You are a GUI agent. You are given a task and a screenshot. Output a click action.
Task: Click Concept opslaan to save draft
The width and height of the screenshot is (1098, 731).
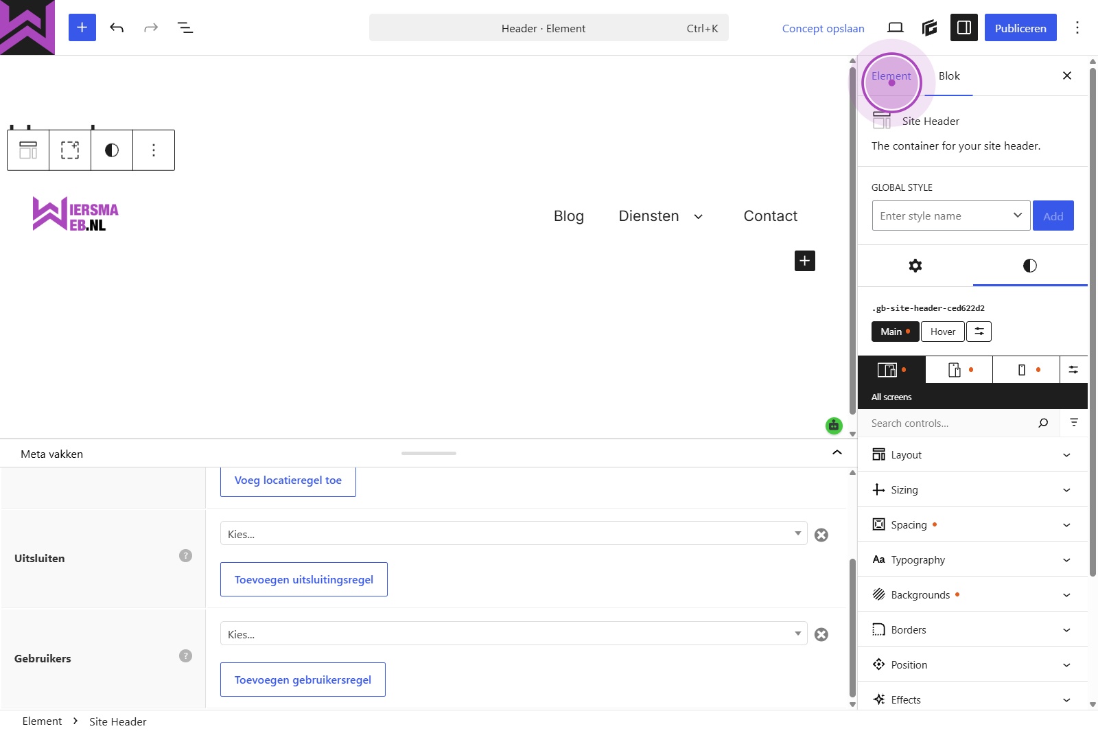823,28
